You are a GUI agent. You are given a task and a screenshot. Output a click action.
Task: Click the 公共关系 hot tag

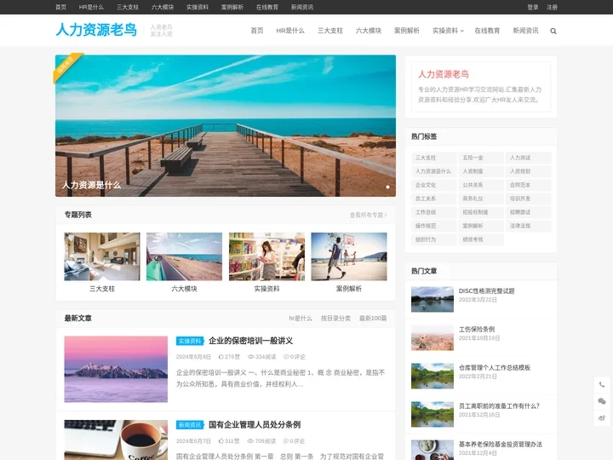480,185
